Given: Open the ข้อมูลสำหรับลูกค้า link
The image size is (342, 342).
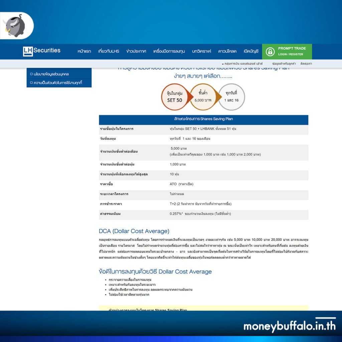Looking at the screenshot, I should (284, 63).
